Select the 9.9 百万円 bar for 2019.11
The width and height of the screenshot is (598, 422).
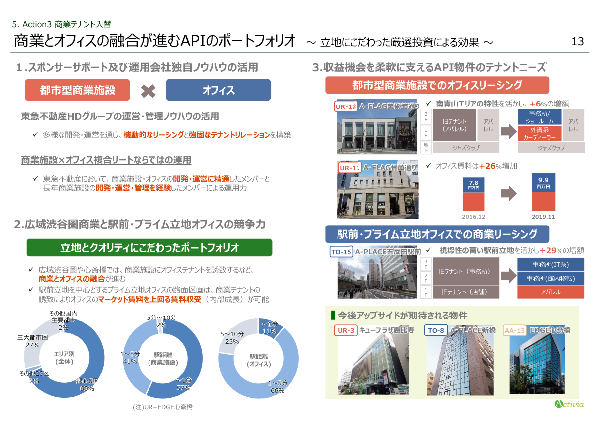tap(543, 192)
